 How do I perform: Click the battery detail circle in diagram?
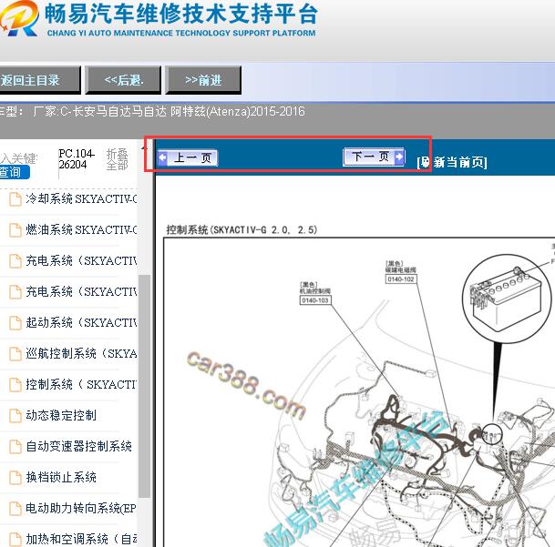[507, 299]
